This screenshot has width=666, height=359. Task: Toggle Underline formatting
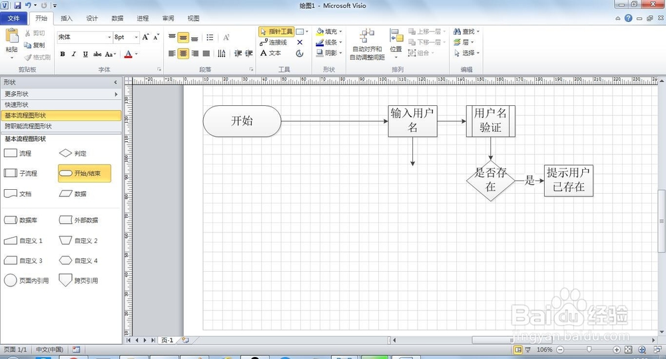pyautogui.click(x=85, y=54)
